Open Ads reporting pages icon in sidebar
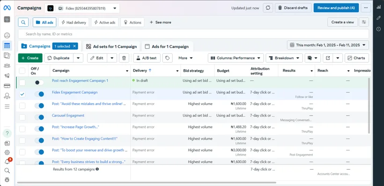384x186 pixels. point(7,56)
